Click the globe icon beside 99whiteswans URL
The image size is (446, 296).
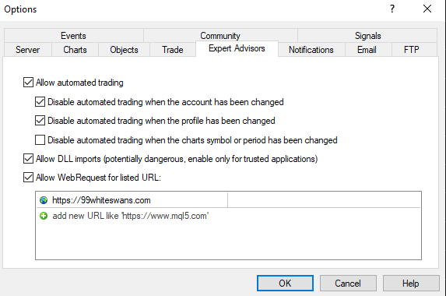pyautogui.click(x=44, y=200)
